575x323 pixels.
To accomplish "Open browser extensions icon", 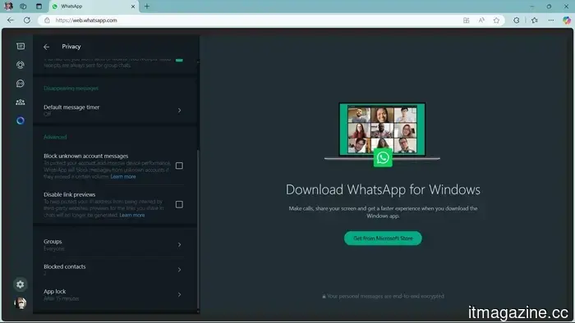I will point(517,20).
